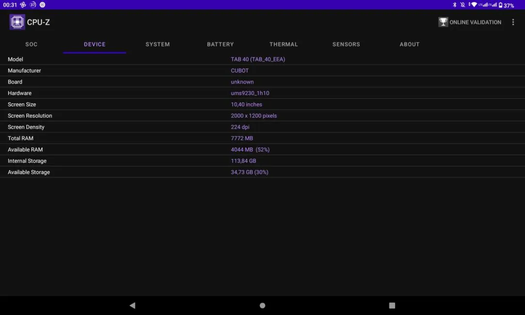Click the Screen Density row label

[26, 127]
